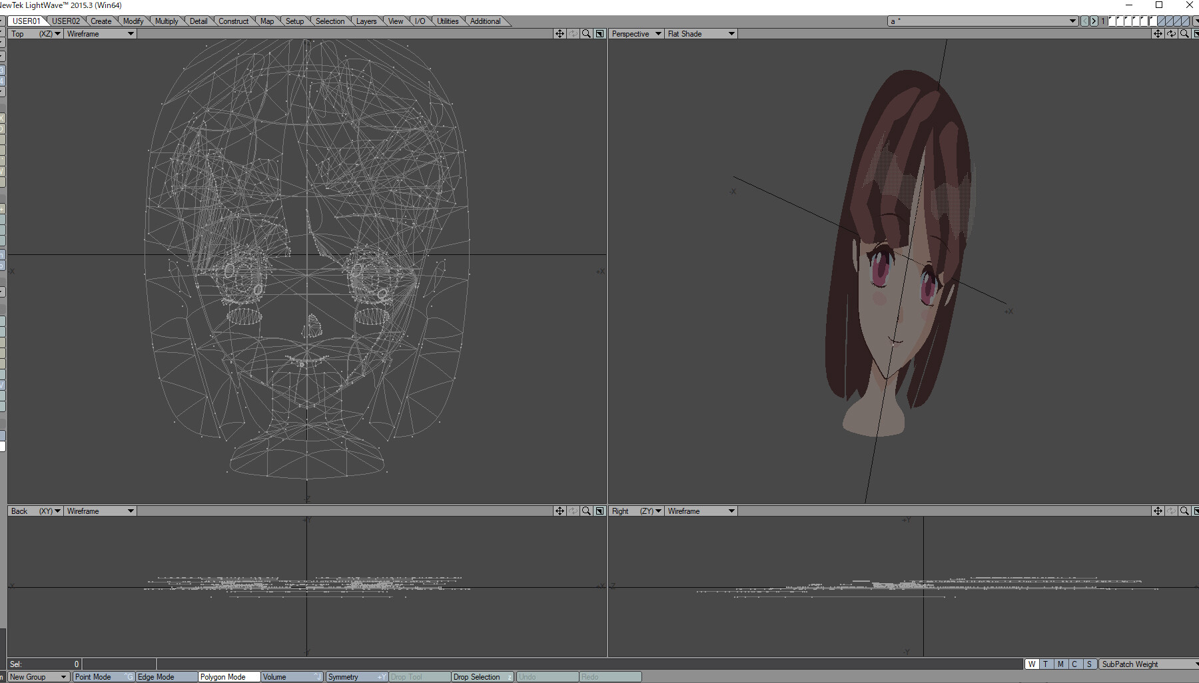This screenshot has height=683, width=1199.
Task: Click the zoom magnifier in the Perspective viewport
Action: coord(1184,34)
